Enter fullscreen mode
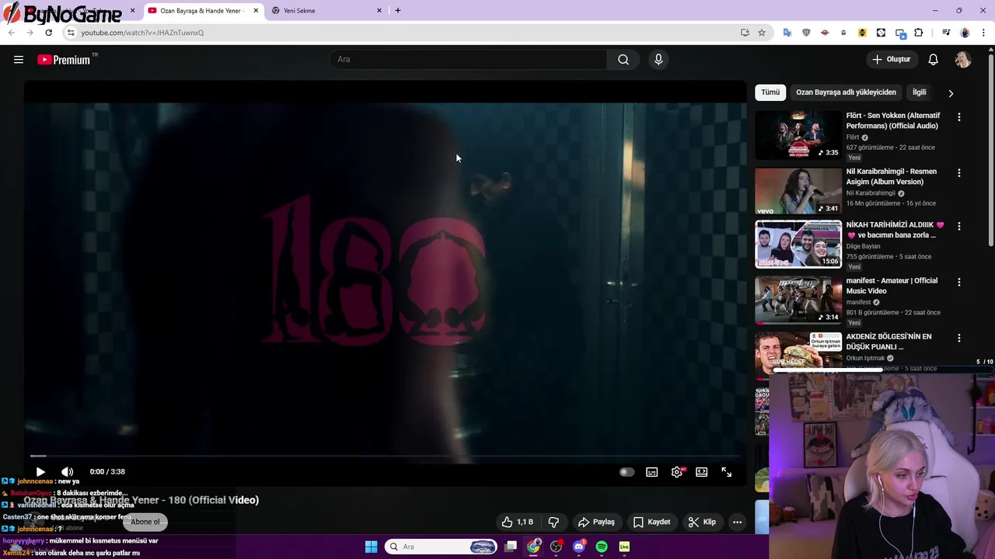This screenshot has width=995, height=559. point(727,472)
